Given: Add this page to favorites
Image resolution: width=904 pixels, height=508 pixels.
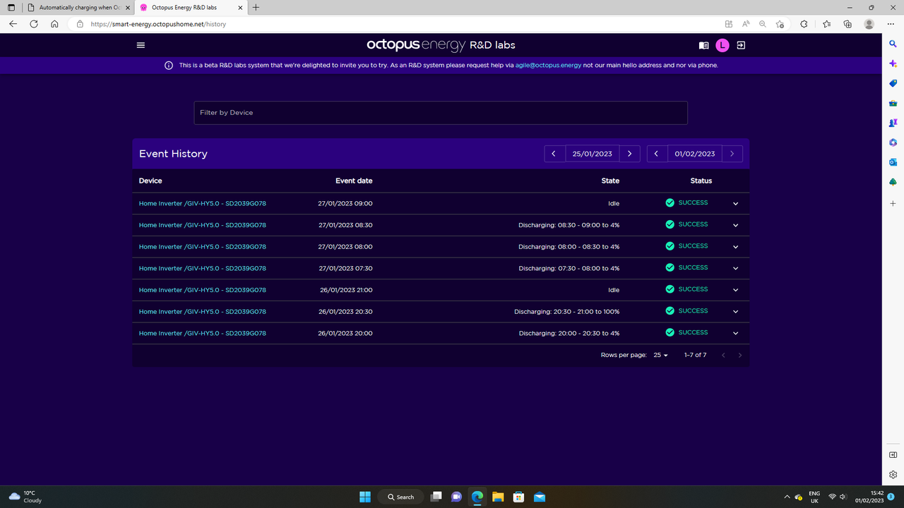Looking at the screenshot, I should [780, 24].
